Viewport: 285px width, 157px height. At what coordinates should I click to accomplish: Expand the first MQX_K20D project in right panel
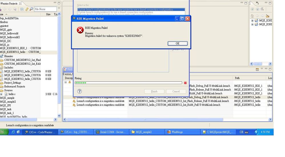pyautogui.click(x=252, y=21)
